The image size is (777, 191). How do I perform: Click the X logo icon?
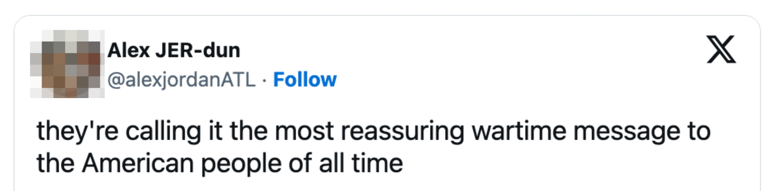[x=721, y=50]
